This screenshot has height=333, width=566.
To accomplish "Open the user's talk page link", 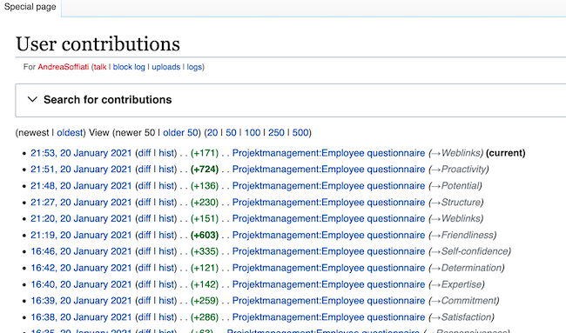I will [x=100, y=67].
